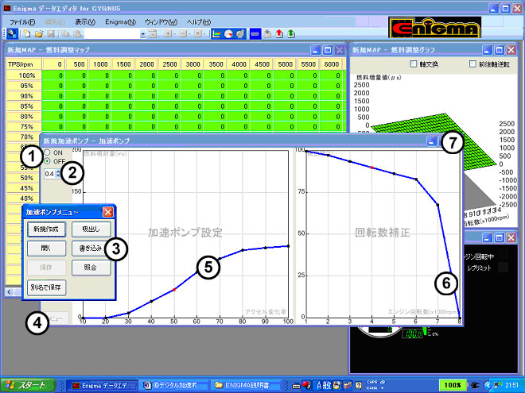Check the 前後軸逆転 checkbox
This screenshot has width=525, height=393.
tap(472, 64)
